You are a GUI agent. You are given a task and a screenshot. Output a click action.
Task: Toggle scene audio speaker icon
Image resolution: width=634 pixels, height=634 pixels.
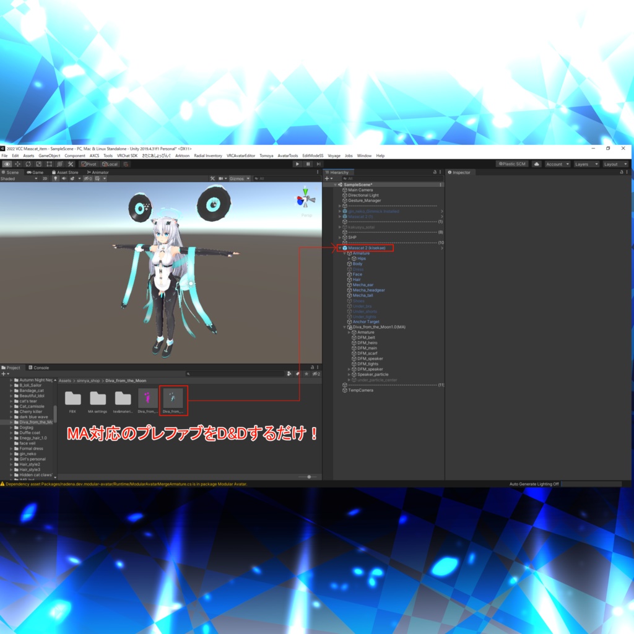(x=64, y=178)
